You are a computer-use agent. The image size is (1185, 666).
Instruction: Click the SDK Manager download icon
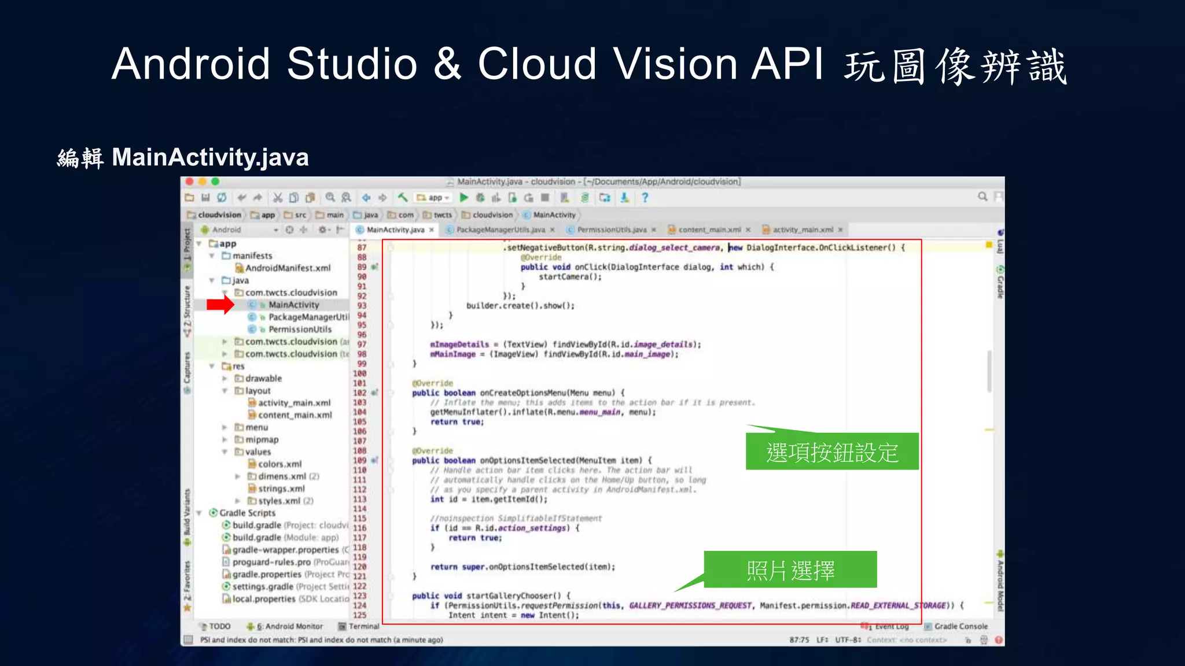coord(625,198)
